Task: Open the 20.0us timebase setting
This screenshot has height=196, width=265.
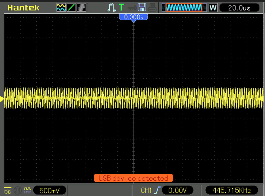Action: [239, 8]
